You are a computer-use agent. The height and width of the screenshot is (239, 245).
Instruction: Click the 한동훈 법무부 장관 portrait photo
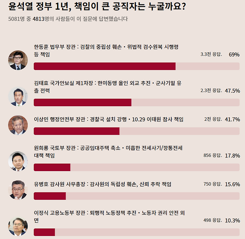pos(18,60)
